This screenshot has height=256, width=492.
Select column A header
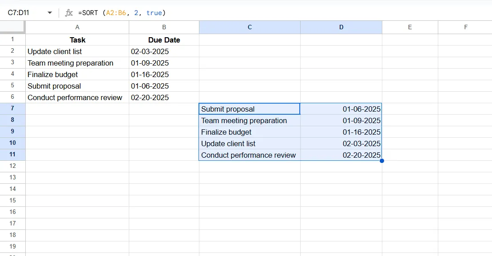point(77,27)
